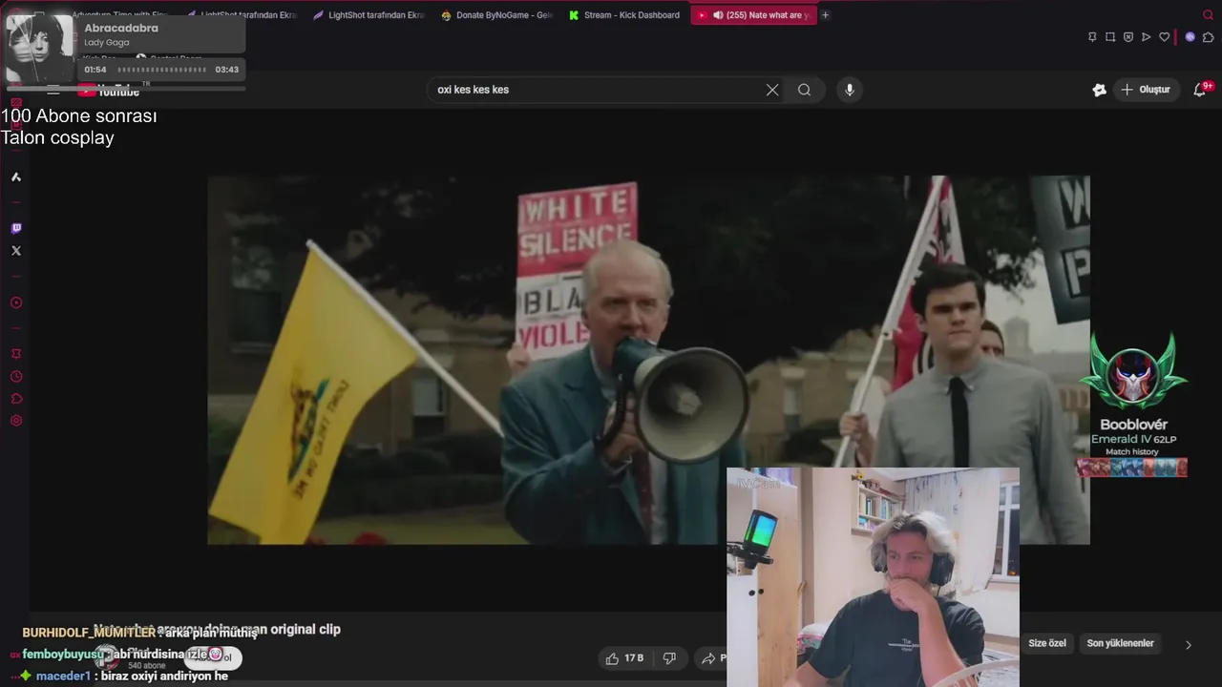1222x687 pixels.
Task: Select the Son yüklenenler chip
Action: [1121, 643]
